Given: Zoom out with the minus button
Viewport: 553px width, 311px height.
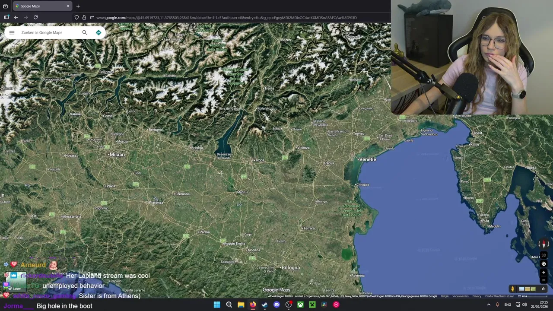Looking at the screenshot, I should (x=543, y=280).
